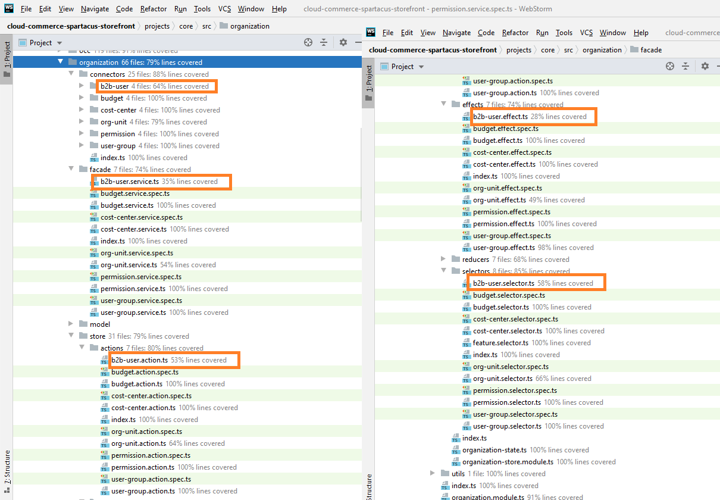The image size is (720, 500).
Task: Expand the reducers folder in right window
Action: coord(444,260)
